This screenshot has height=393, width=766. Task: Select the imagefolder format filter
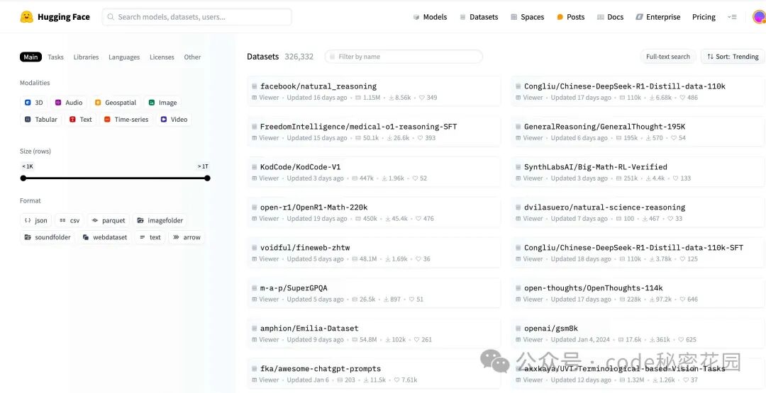(x=160, y=221)
